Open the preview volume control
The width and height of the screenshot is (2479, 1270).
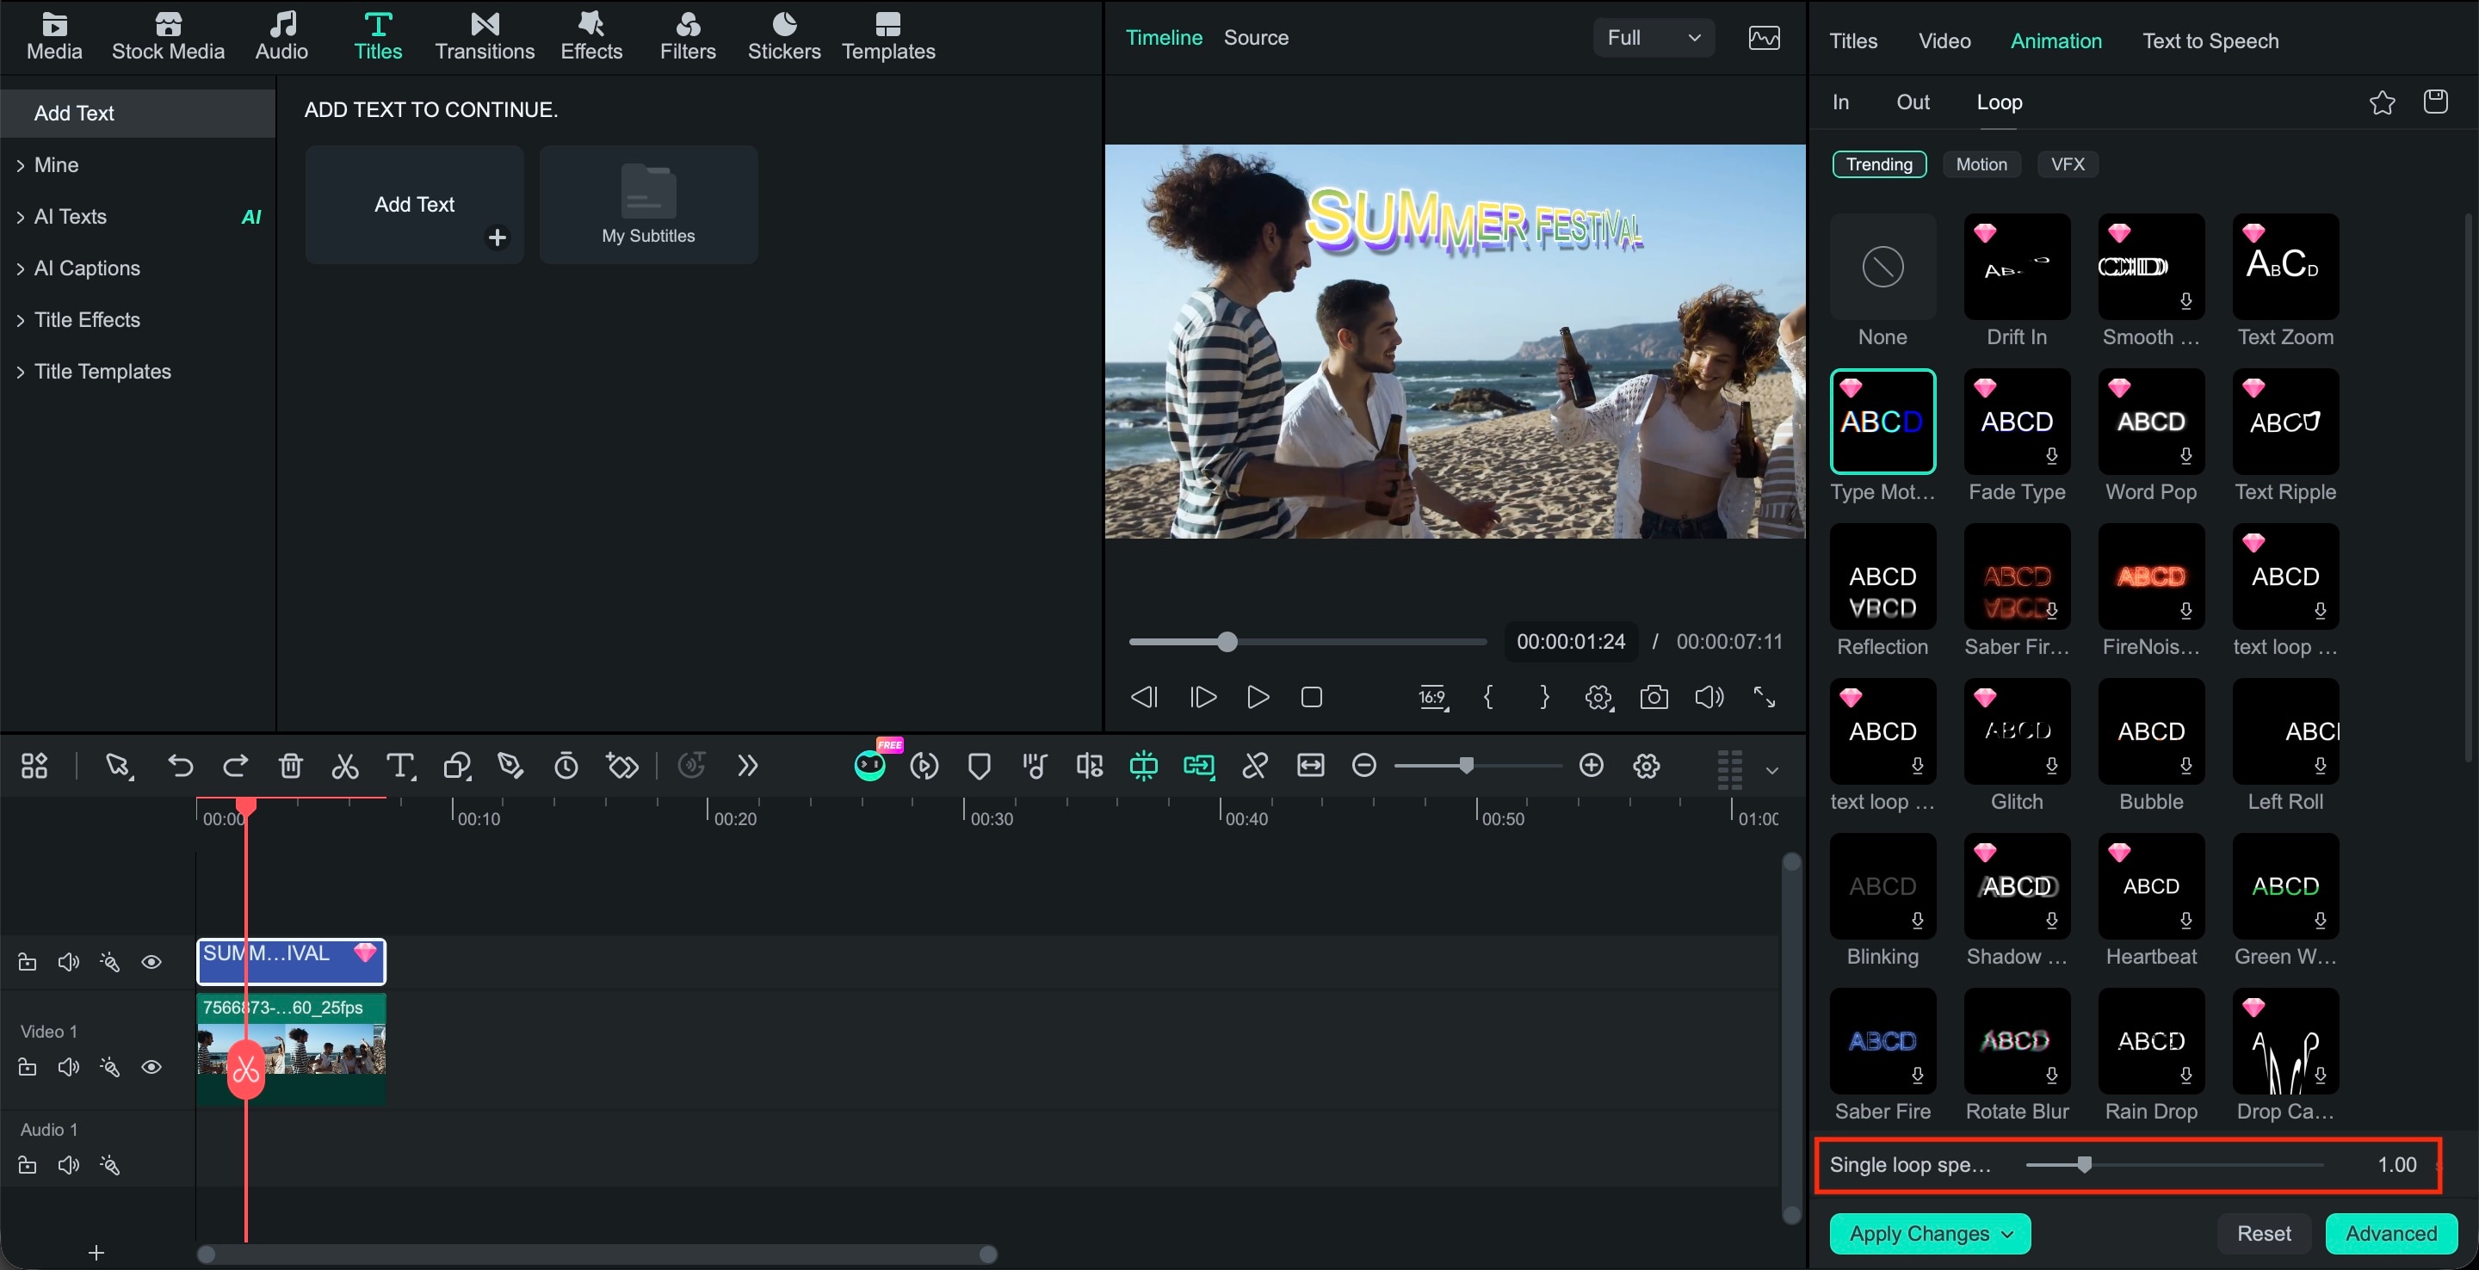1709,697
